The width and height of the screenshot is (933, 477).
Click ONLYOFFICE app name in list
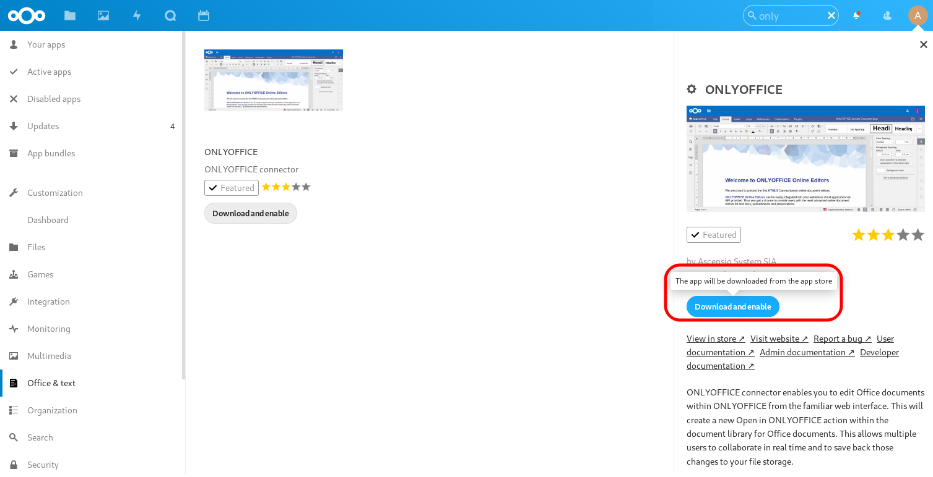click(x=231, y=152)
